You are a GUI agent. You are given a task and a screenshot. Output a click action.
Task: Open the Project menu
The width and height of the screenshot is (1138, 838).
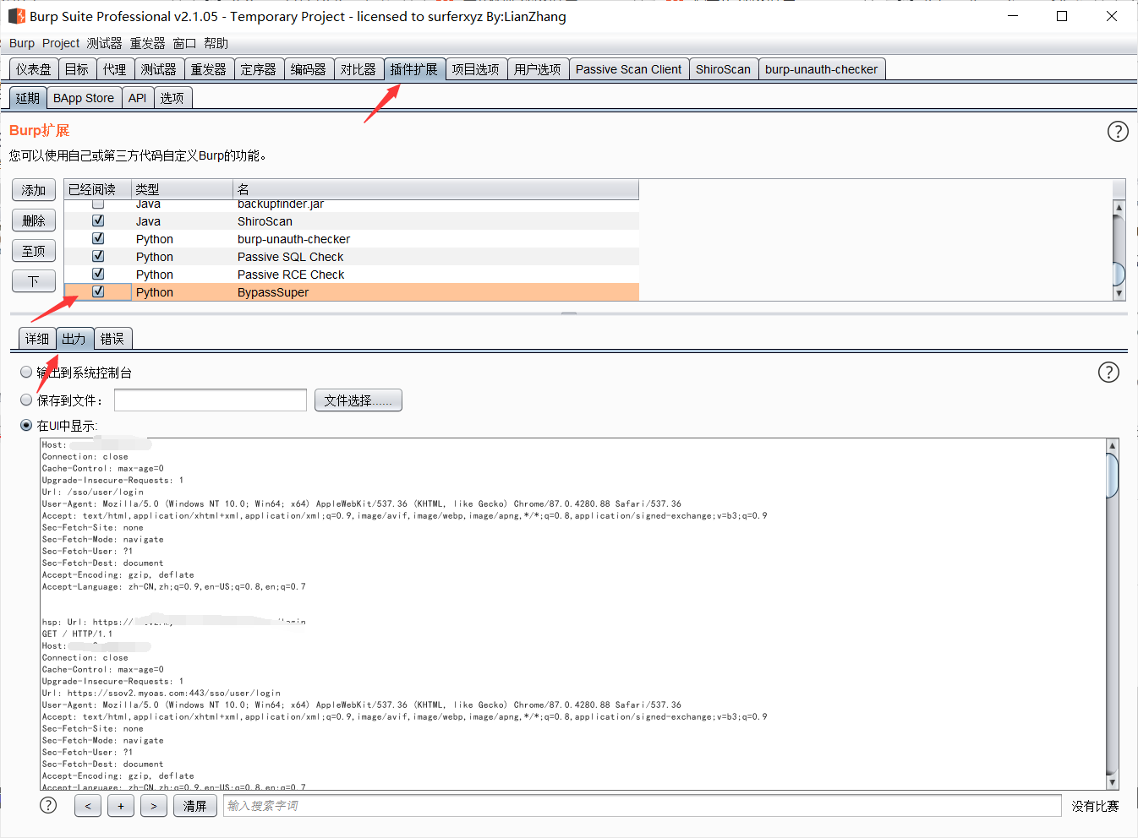[x=61, y=43]
